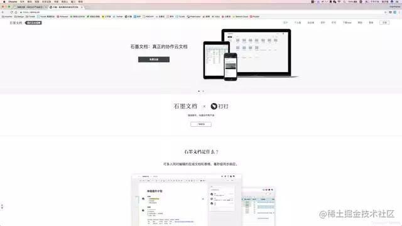
Task: Click the blue extension icon beside the star
Action: [x=395, y=12]
